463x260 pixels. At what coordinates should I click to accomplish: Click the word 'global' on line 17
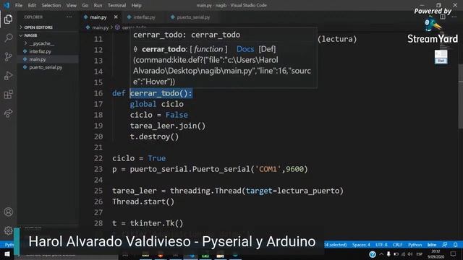pos(143,104)
